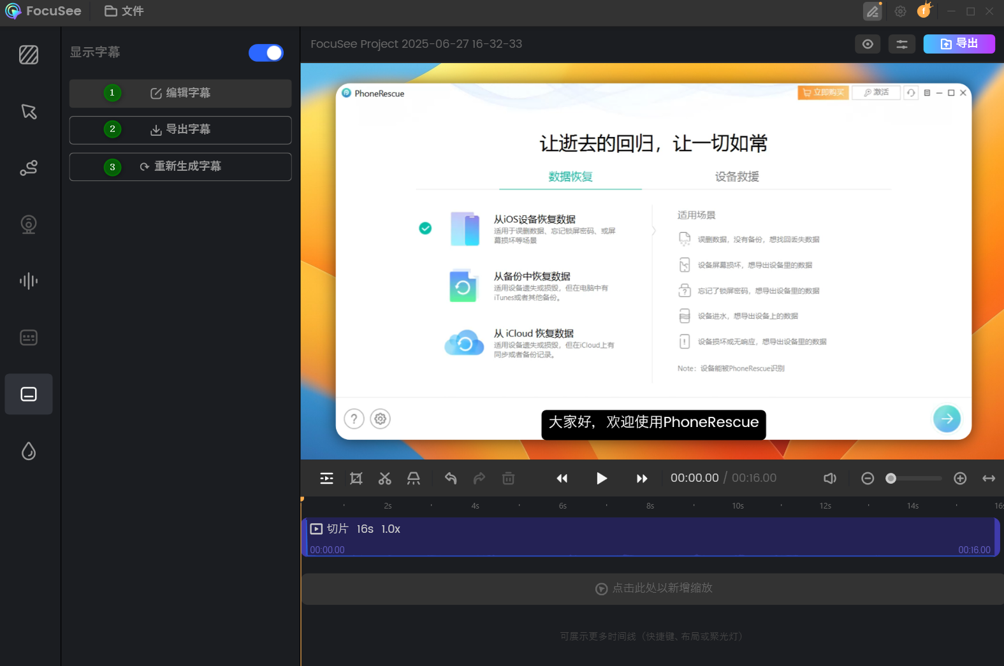Open the motion path sidebar icon

pos(29,168)
